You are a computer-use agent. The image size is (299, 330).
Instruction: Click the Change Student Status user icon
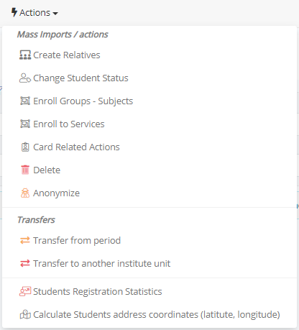point(25,78)
